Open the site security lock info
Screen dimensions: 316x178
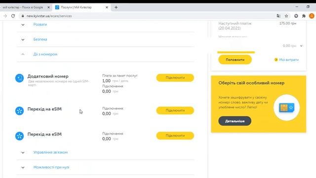tap(23, 16)
